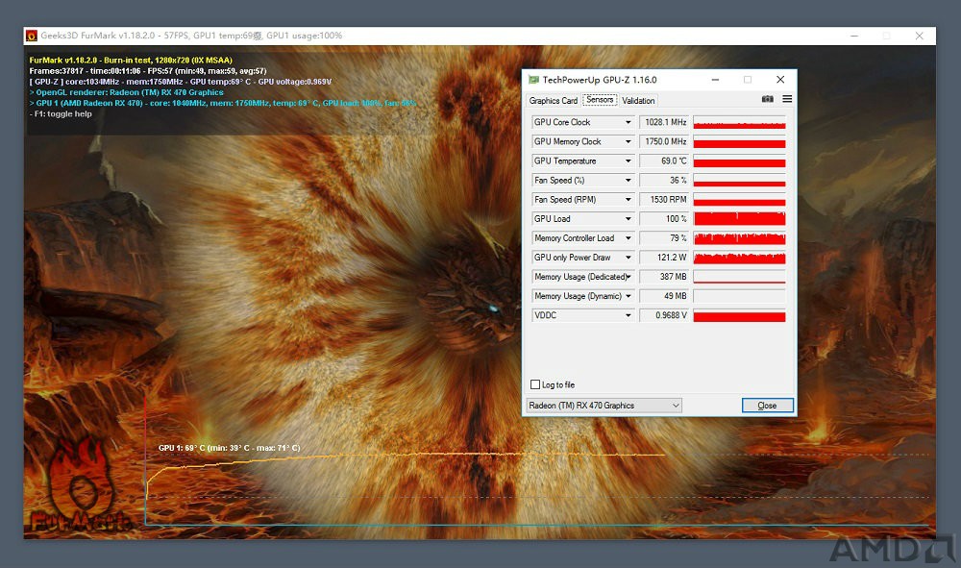Open the GPU Memory Clock sensor dropdown

point(628,141)
